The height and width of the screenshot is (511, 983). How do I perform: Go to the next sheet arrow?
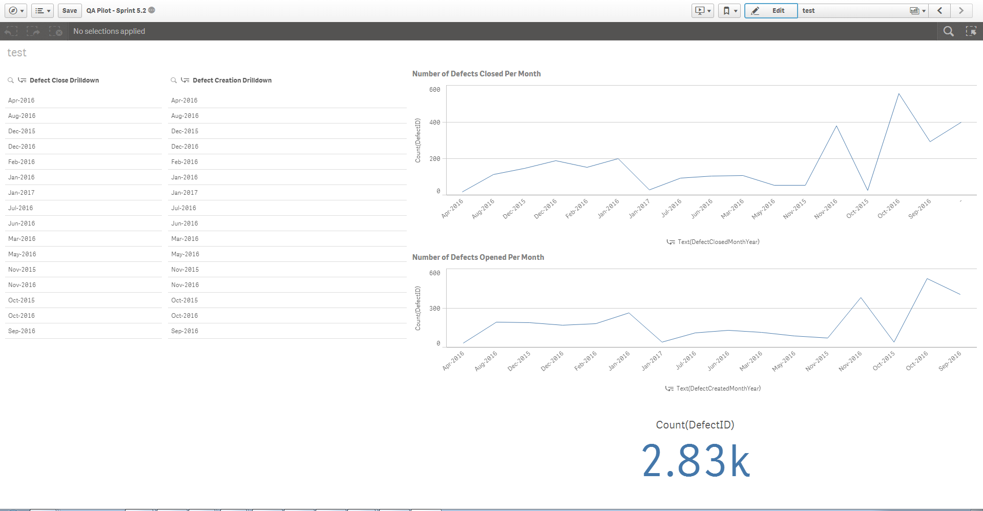[961, 10]
